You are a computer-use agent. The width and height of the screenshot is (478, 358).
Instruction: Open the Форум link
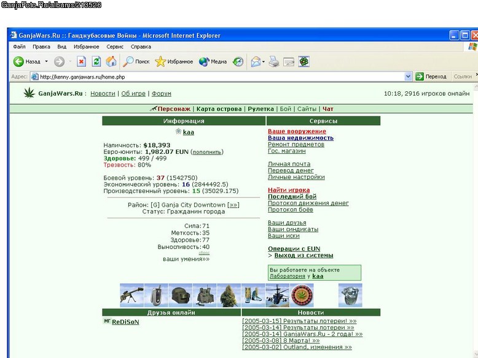click(161, 94)
